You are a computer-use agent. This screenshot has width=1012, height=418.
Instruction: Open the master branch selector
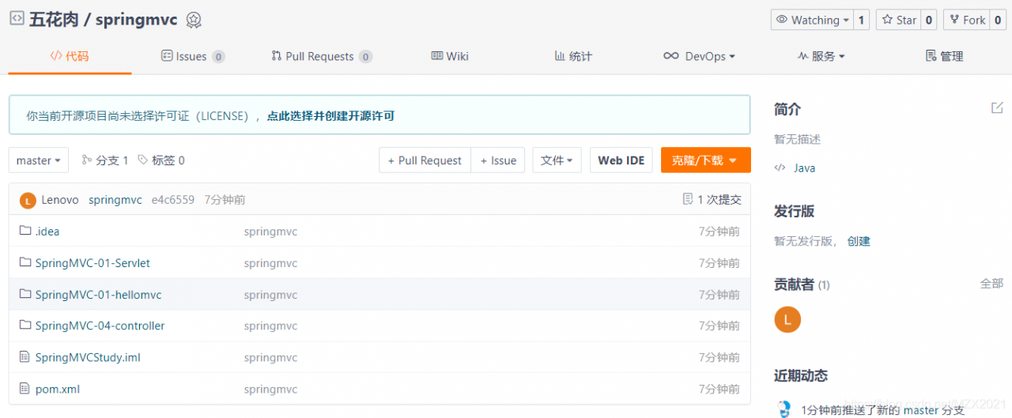(39, 160)
